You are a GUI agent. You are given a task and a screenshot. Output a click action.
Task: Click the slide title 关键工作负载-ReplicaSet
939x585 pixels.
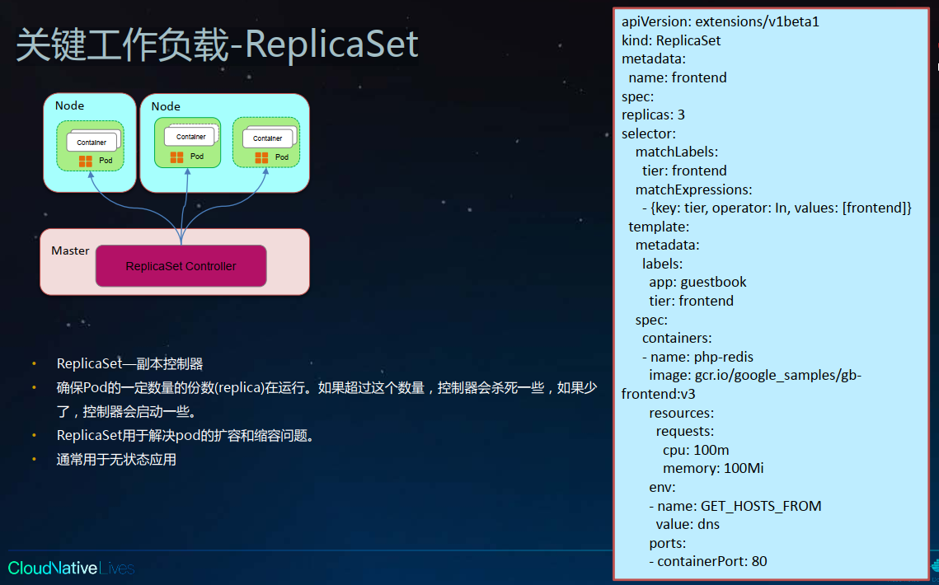[x=214, y=46]
